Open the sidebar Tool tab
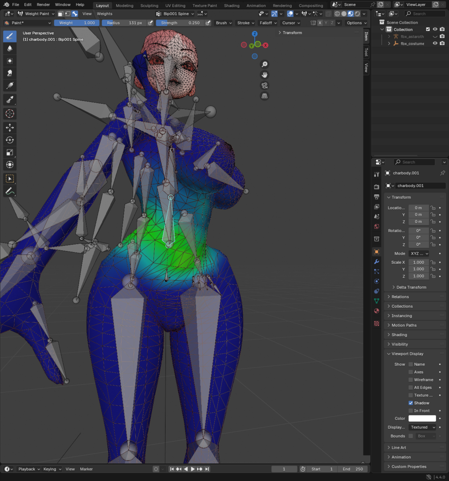449x481 pixels. [x=366, y=52]
